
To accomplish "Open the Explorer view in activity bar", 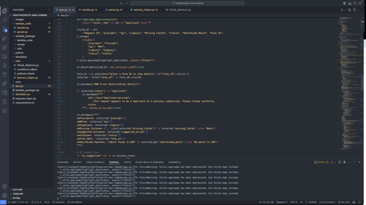I will (5, 11).
